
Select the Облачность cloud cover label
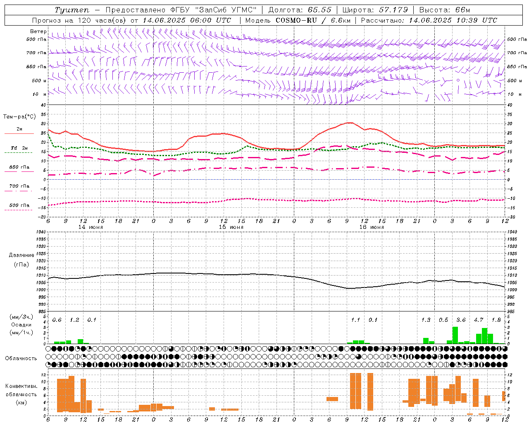point(21,359)
